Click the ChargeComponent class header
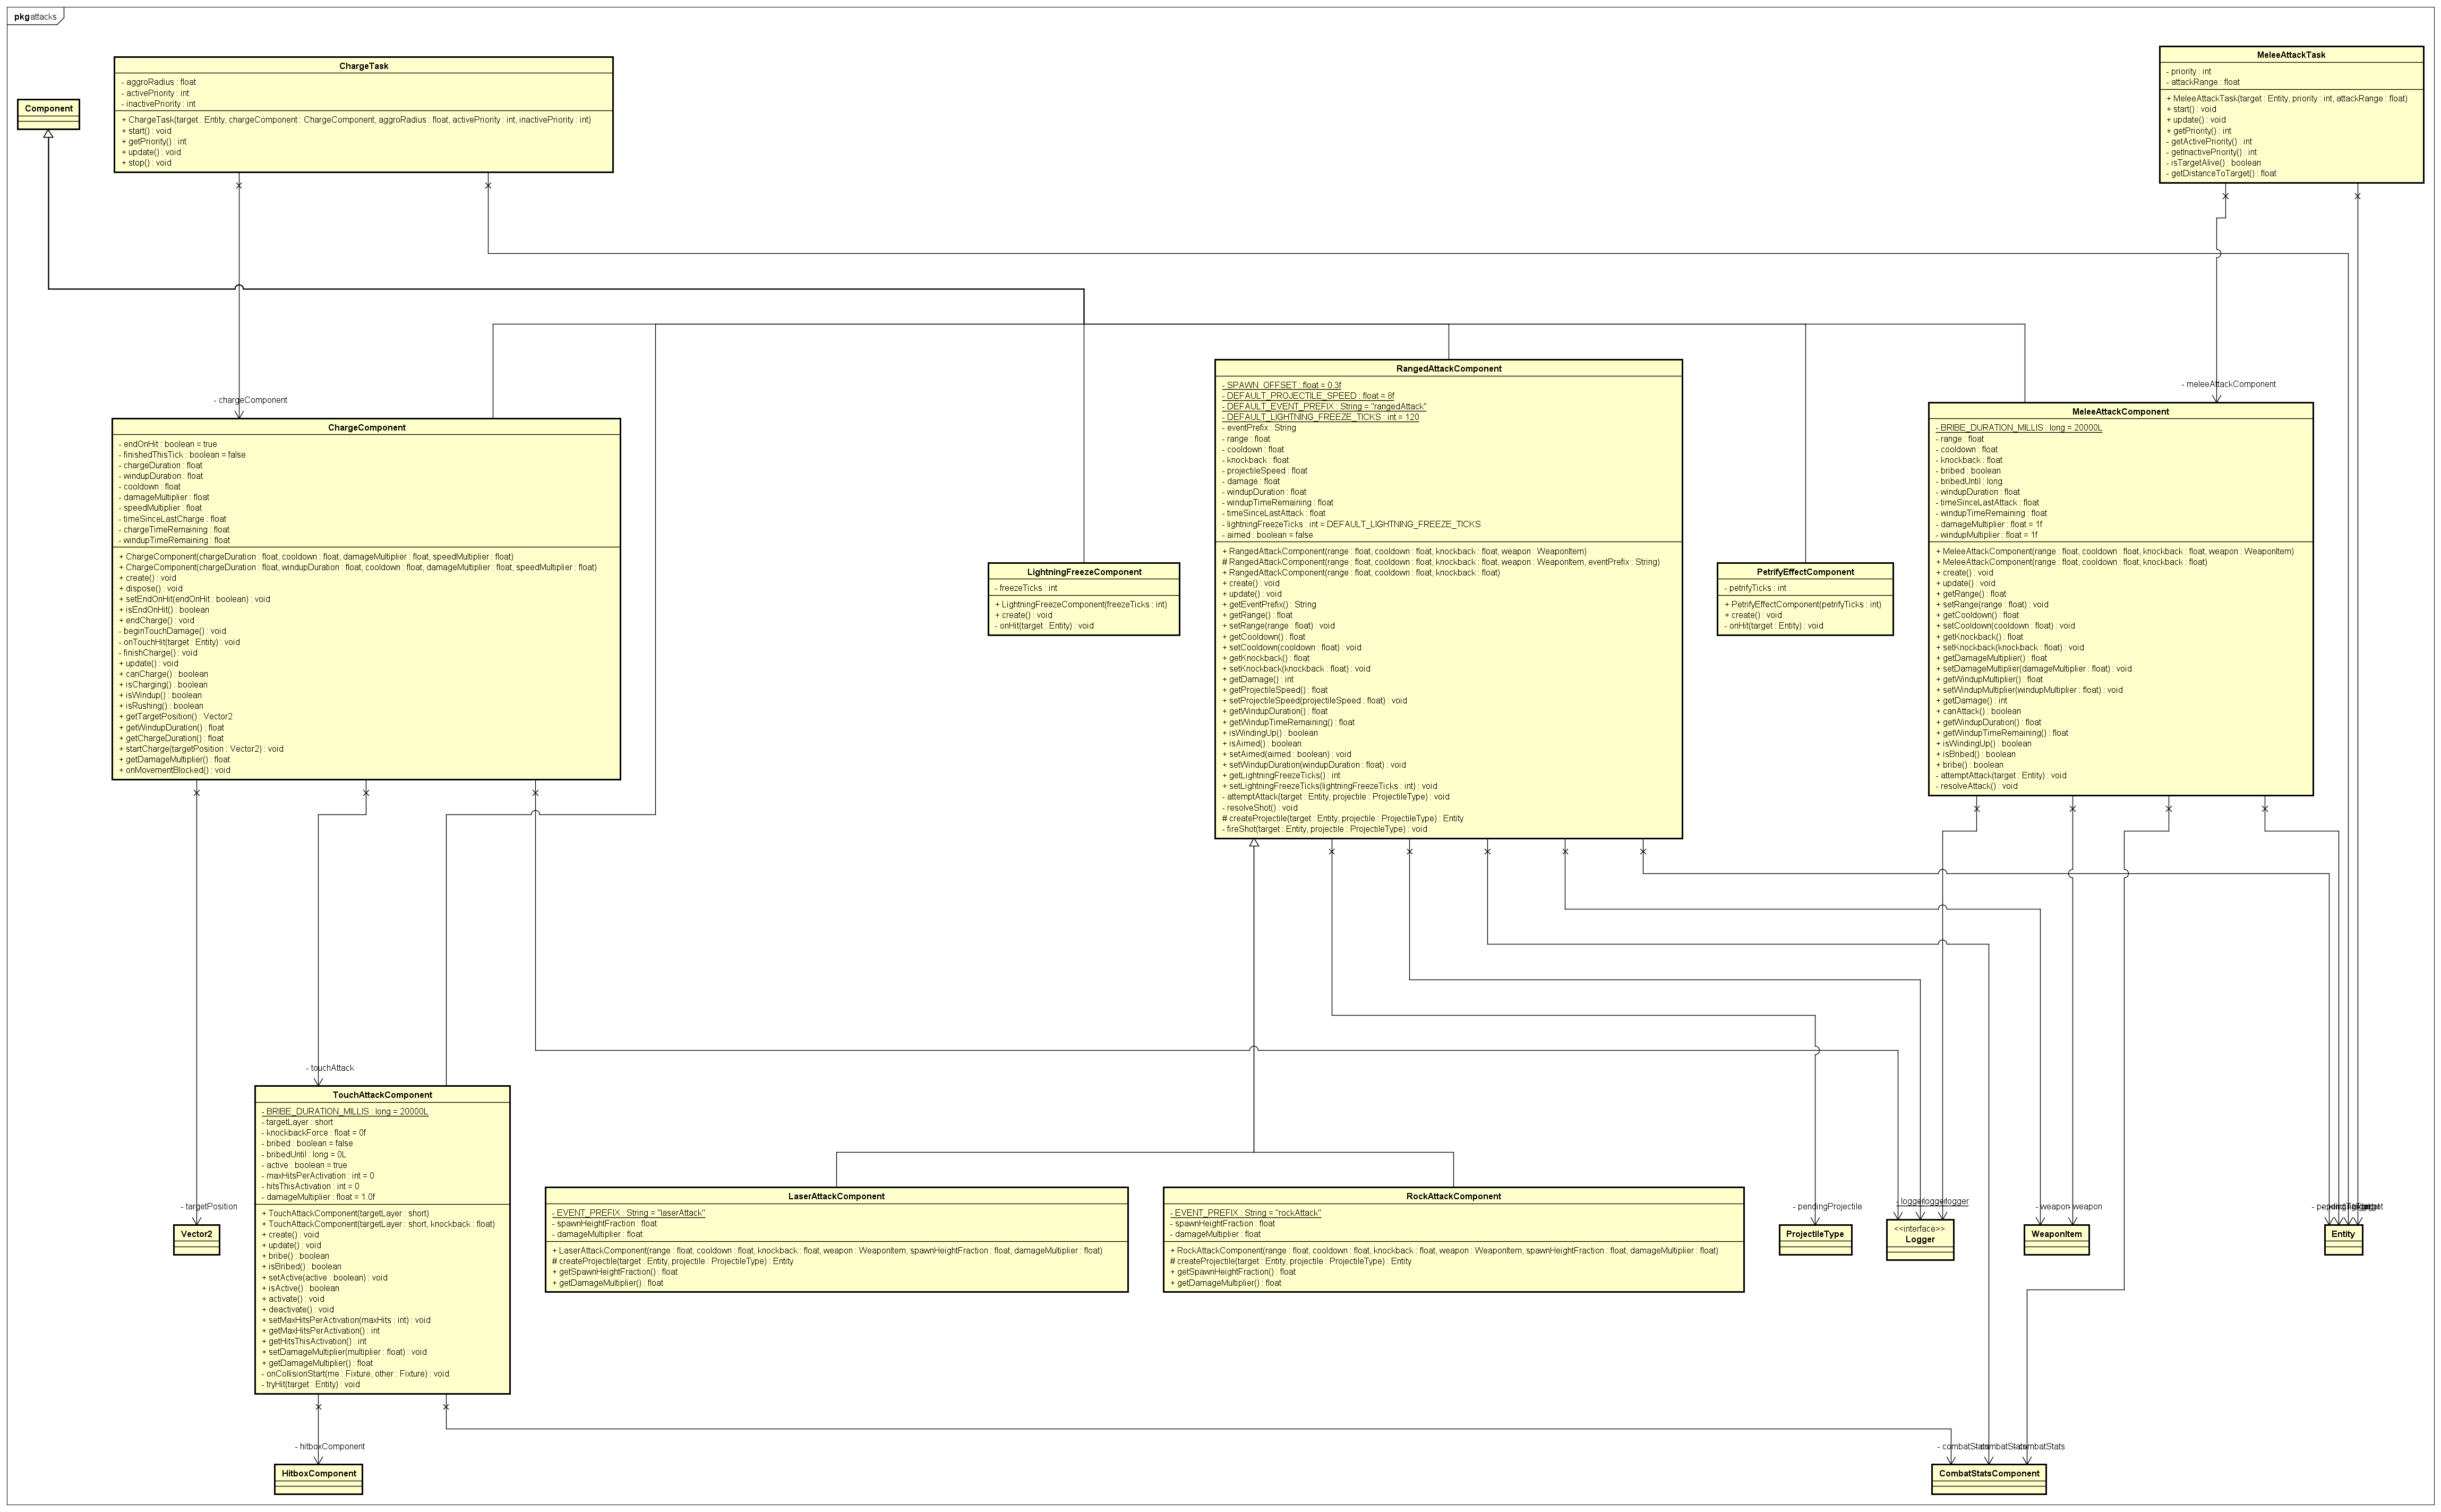The height and width of the screenshot is (1512, 2441). pyautogui.click(x=366, y=427)
